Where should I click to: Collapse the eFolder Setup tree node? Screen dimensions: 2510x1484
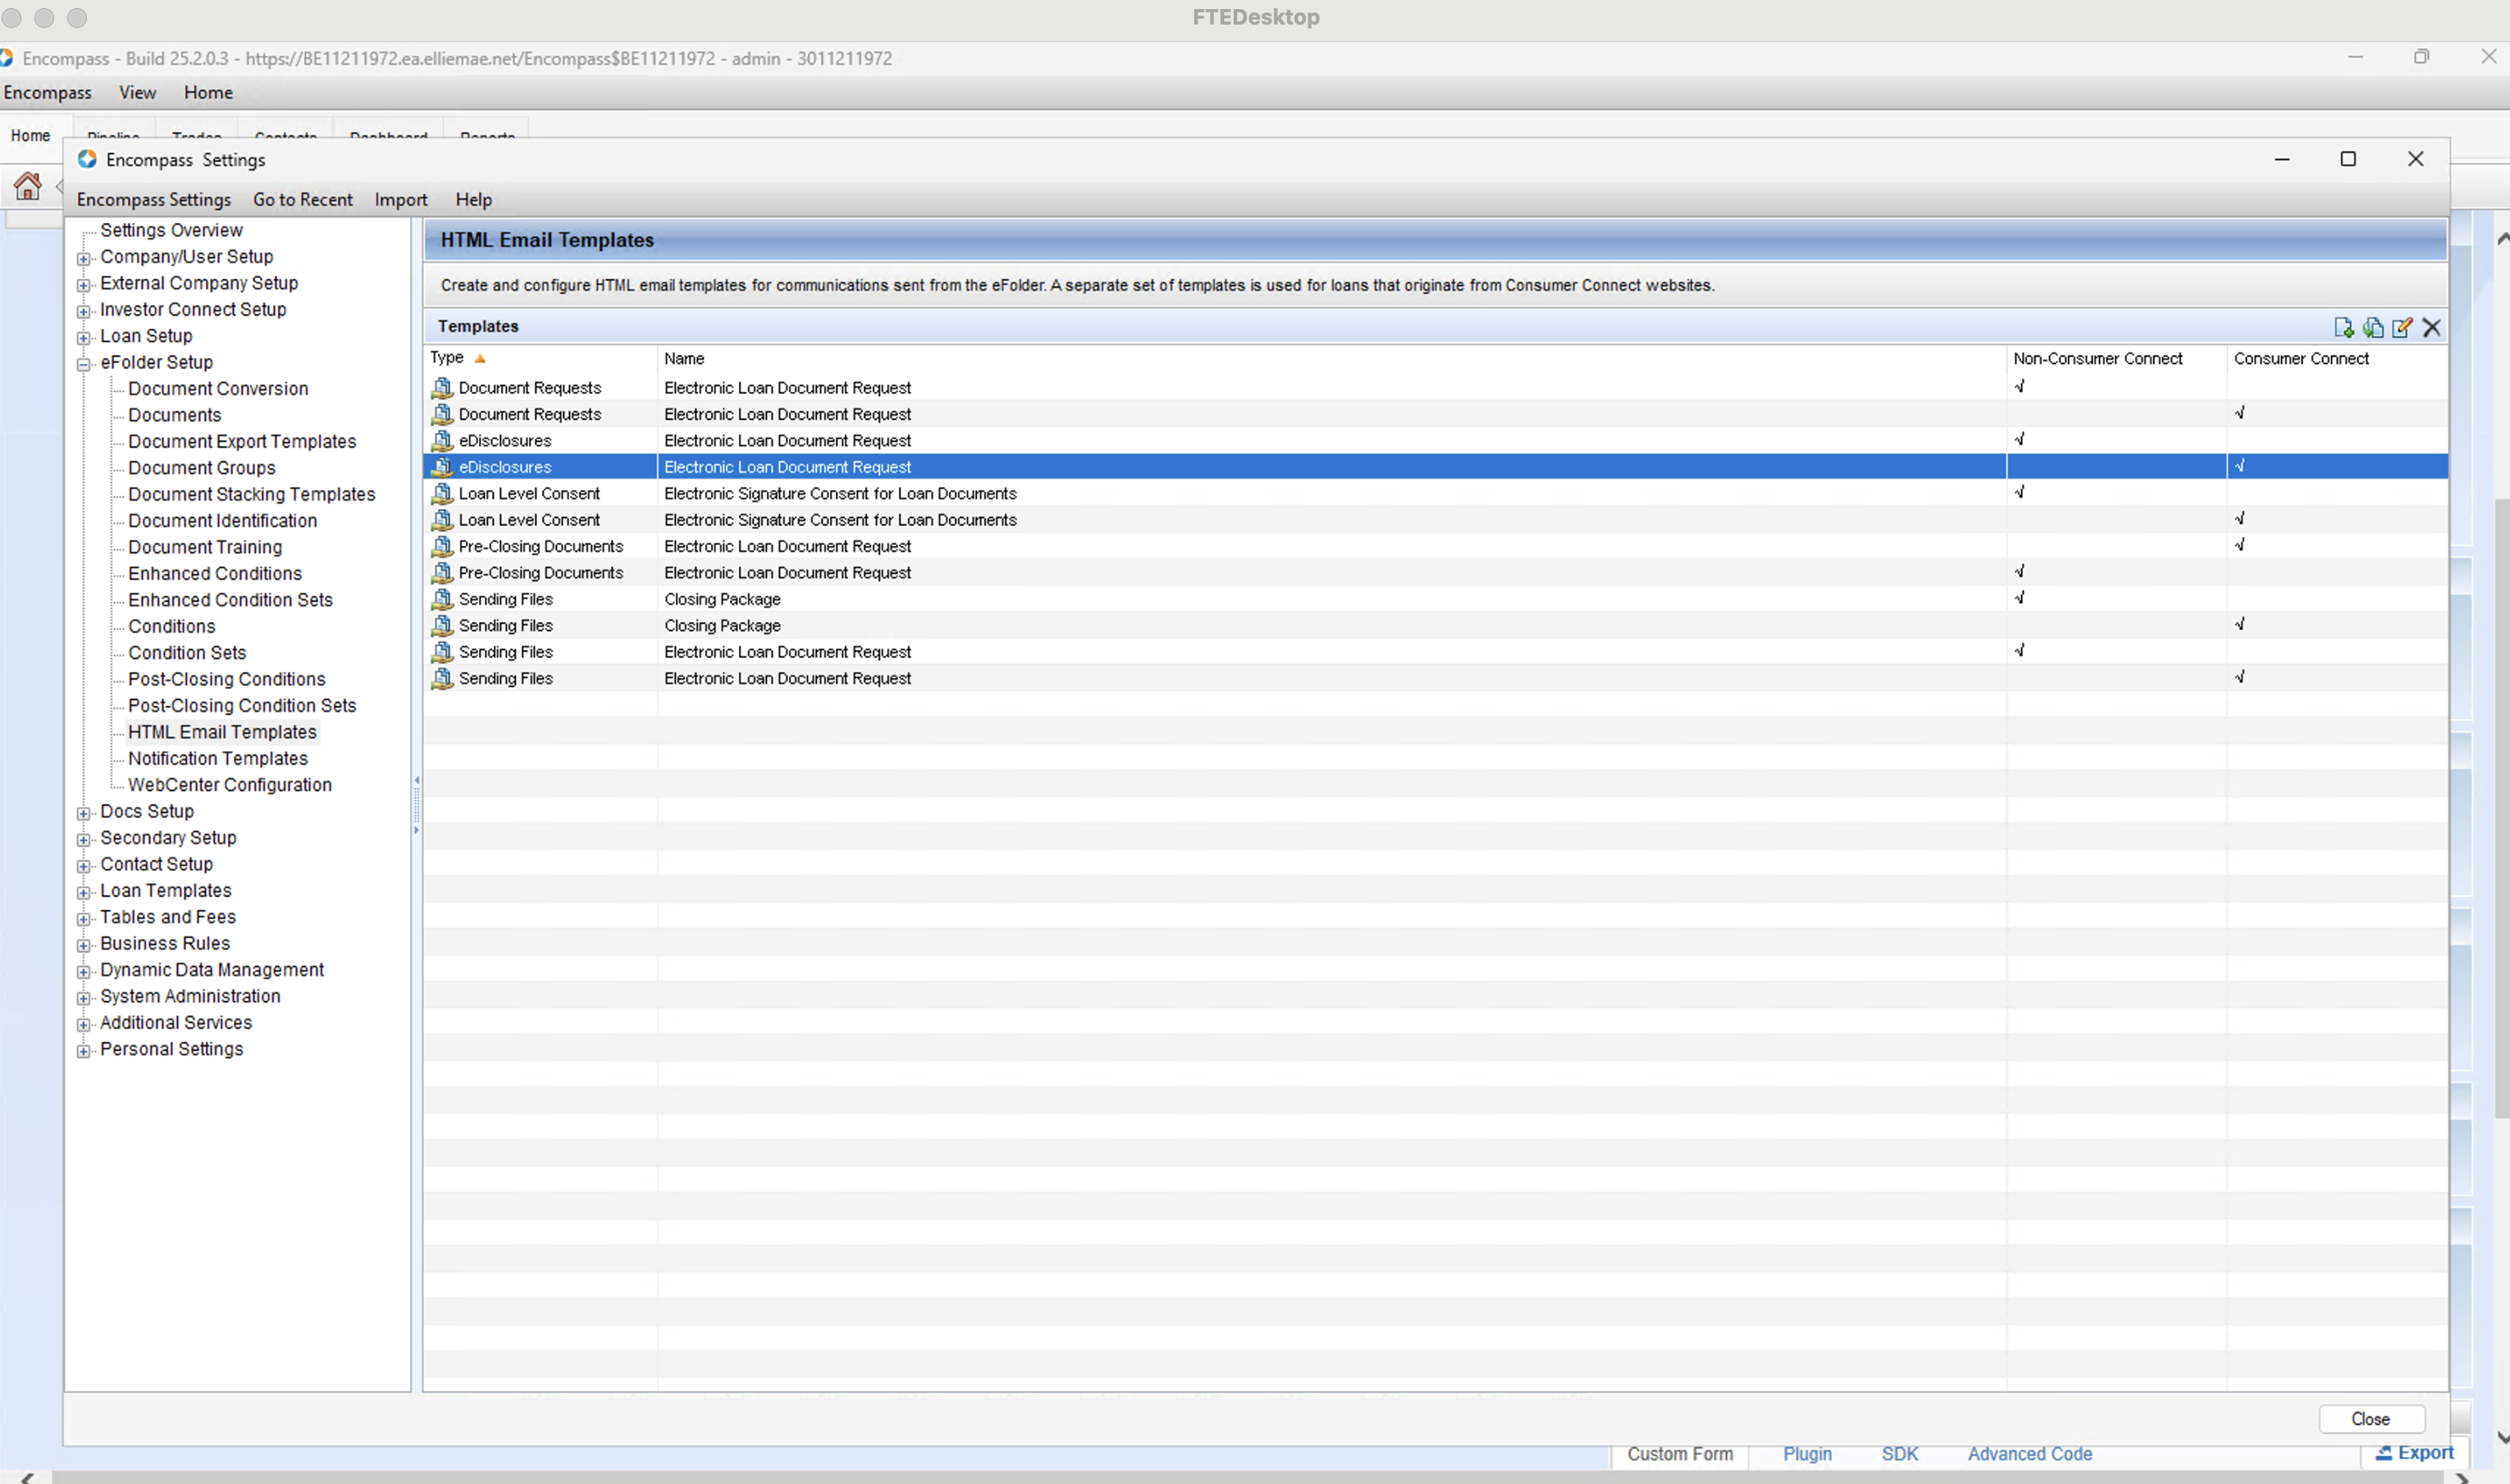tap(84, 364)
